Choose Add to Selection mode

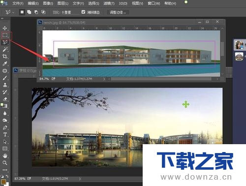(x=29, y=12)
